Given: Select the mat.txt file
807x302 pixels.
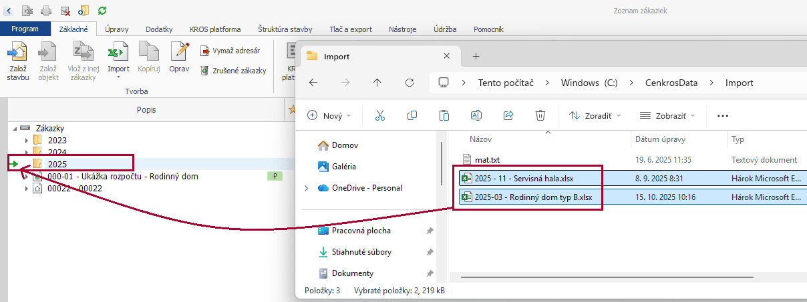Looking at the screenshot, I should (486, 160).
